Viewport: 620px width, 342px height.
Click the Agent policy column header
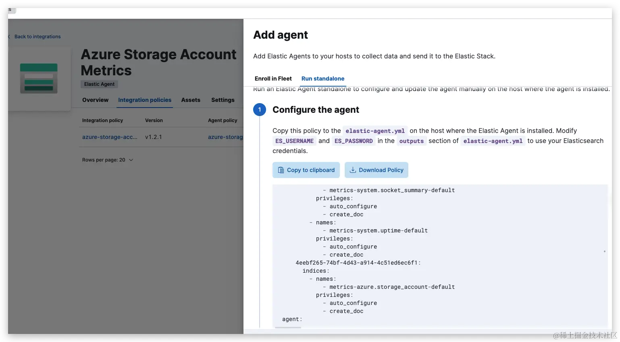223,120
